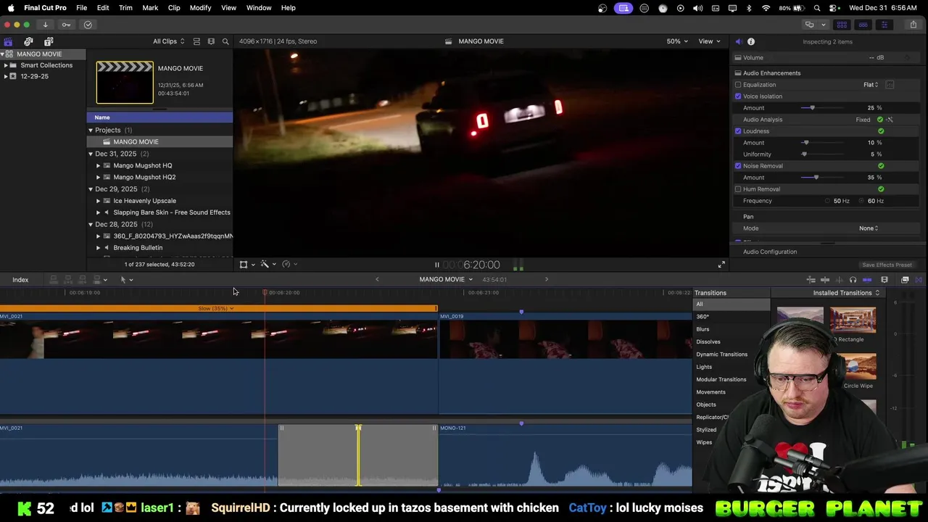Open the audio inspector tab

[738, 41]
